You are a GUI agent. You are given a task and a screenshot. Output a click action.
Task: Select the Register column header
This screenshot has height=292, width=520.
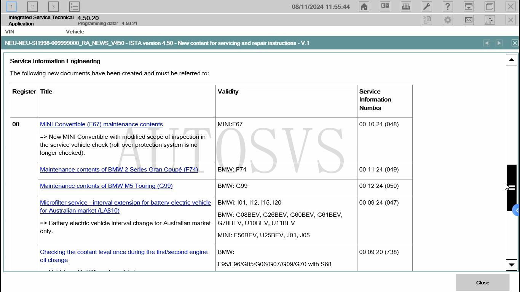[x=24, y=101]
